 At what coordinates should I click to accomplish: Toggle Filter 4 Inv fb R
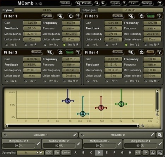pyautogui.click(x=146, y=81)
